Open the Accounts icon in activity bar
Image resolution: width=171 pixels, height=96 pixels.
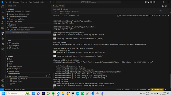pyautogui.click(x=3, y=81)
